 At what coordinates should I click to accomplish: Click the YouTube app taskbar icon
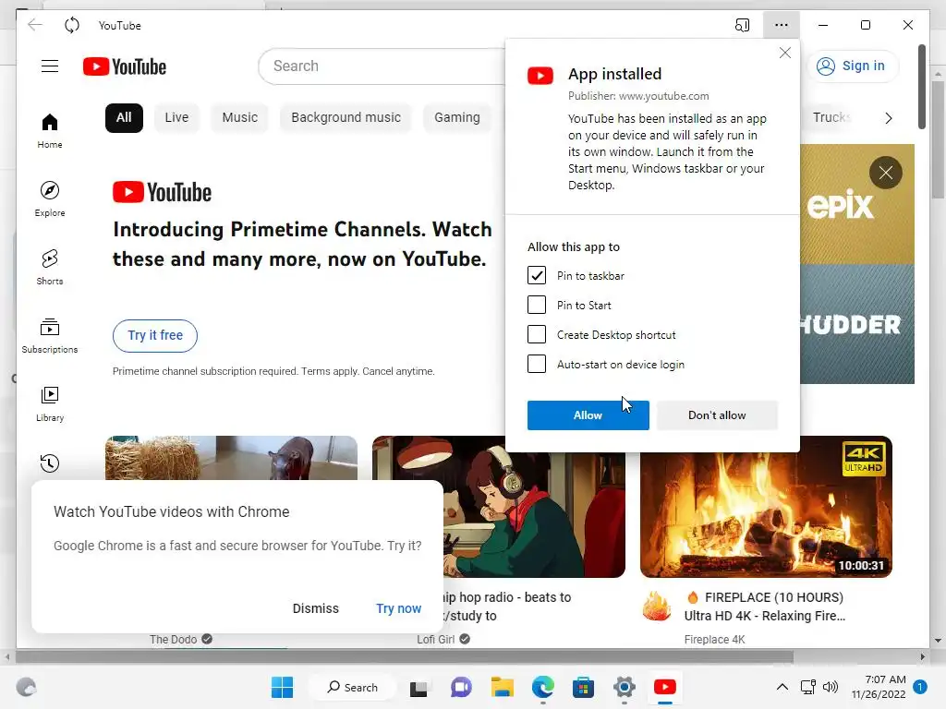(x=665, y=687)
